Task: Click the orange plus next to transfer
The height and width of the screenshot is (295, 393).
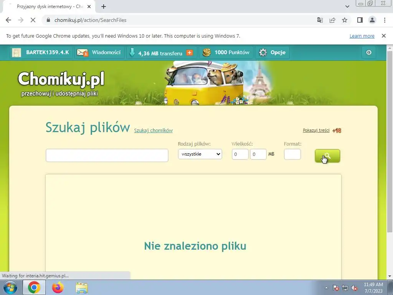Action: coord(190,53)
